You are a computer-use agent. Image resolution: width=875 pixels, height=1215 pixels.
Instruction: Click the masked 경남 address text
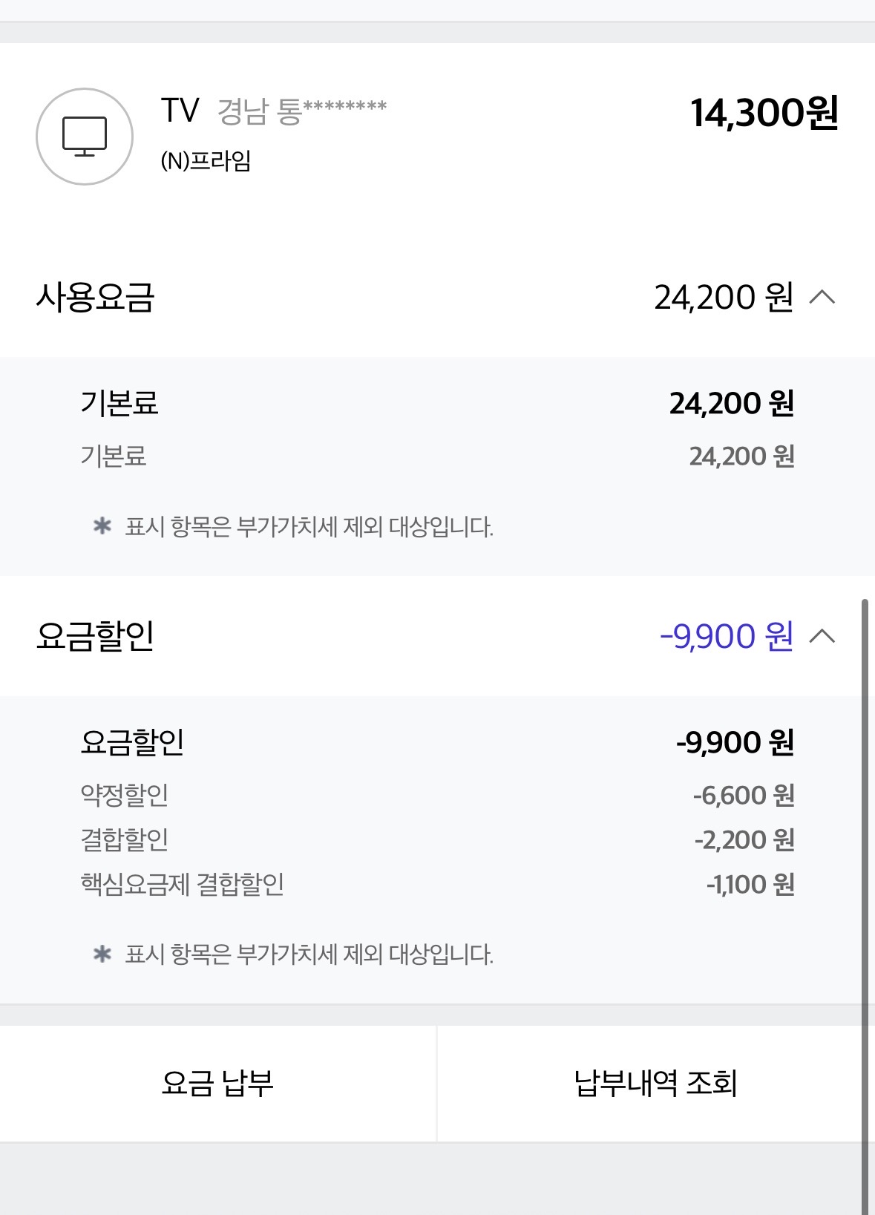(x=301, y=111)
